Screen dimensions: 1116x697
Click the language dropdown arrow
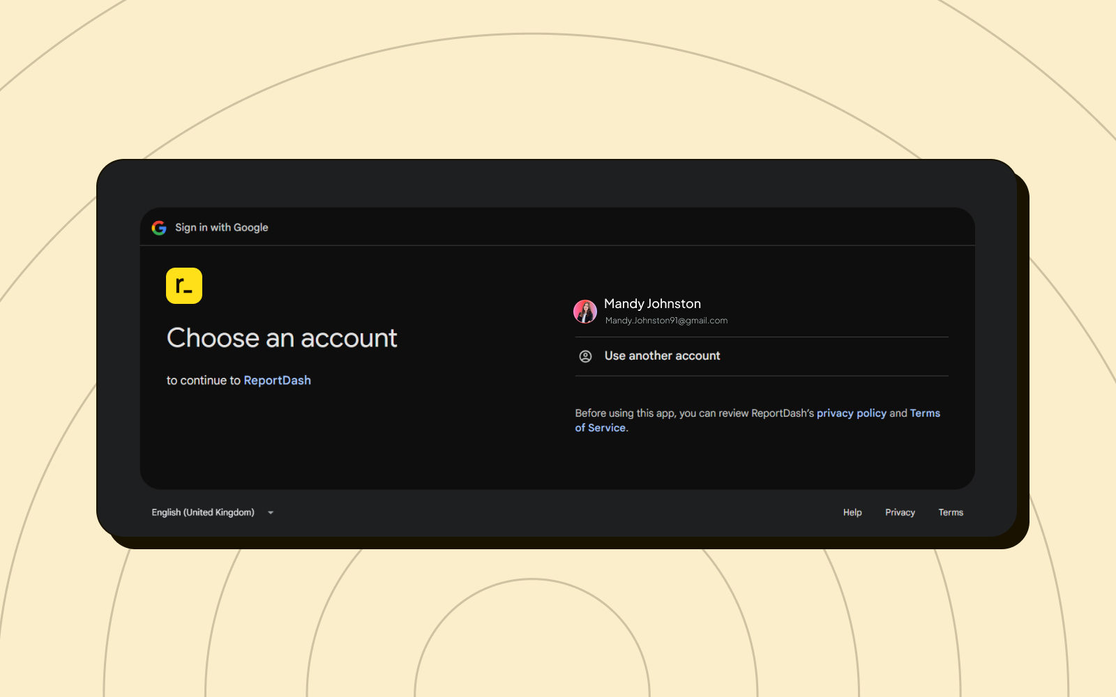[x=271, y=513]
